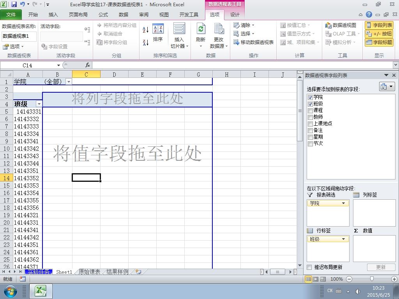This screenshot has height=299, width=399.
Task: Open field list layout view options icon
Action: coord(387,87)
